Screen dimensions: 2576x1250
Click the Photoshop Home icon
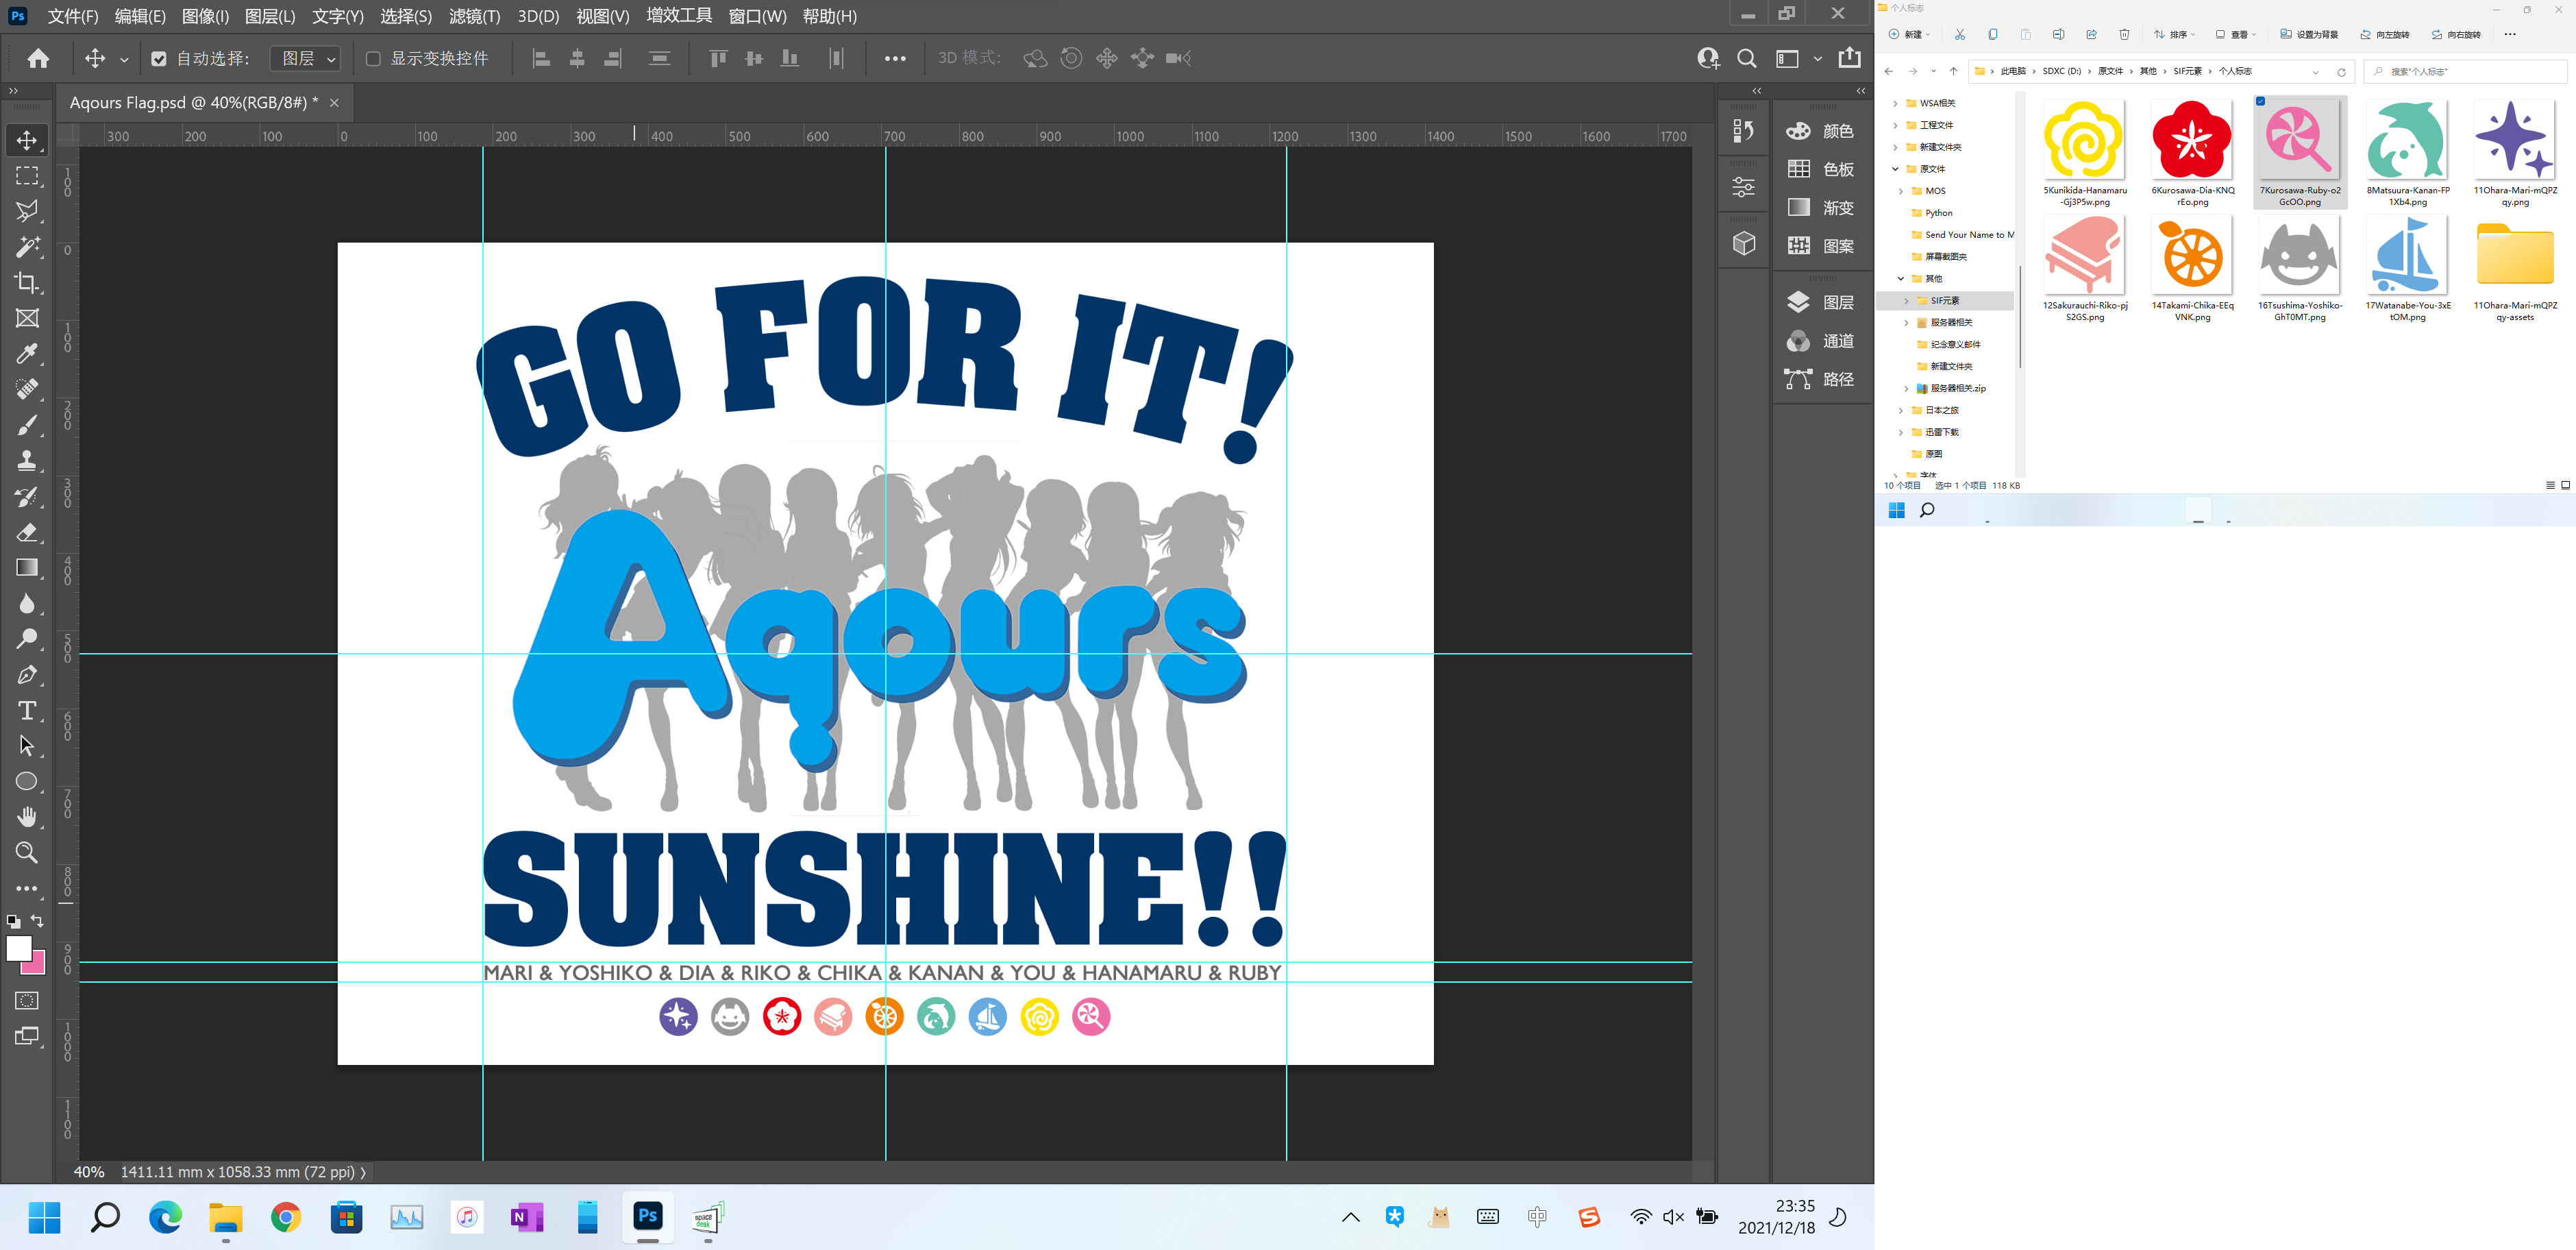pyautogui.click(x=38, y=58)
